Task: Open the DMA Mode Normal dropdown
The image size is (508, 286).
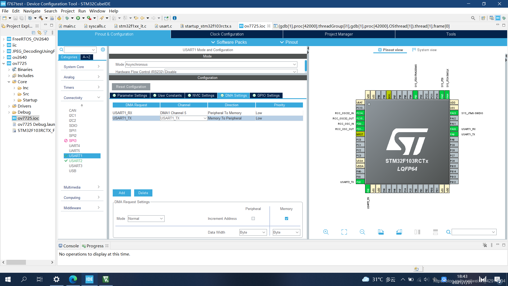Action: point(146,218)
